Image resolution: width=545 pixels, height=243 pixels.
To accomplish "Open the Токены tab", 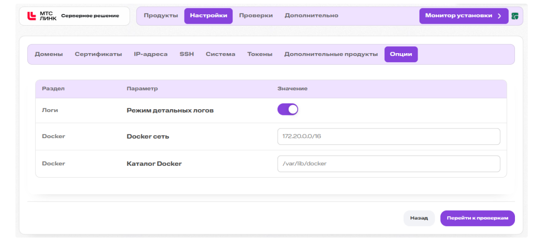I will point(260,55).
